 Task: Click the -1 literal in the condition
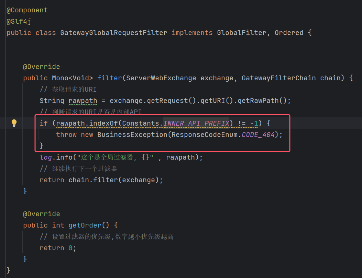254,123
